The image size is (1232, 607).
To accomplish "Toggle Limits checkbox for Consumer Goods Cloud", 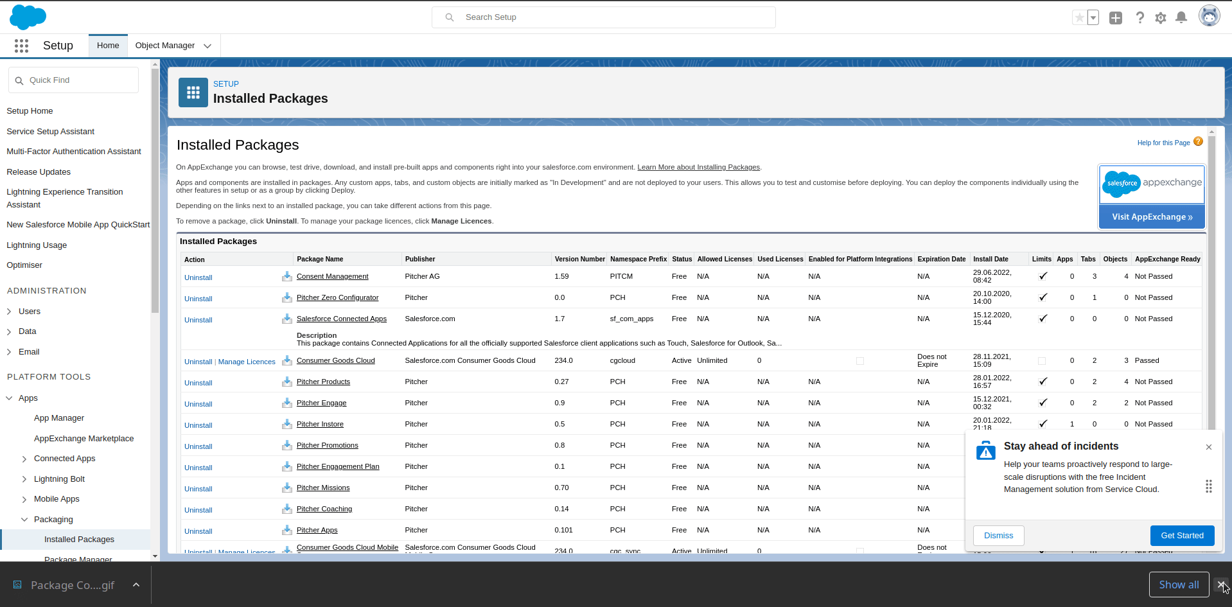I will point(1042,361).
